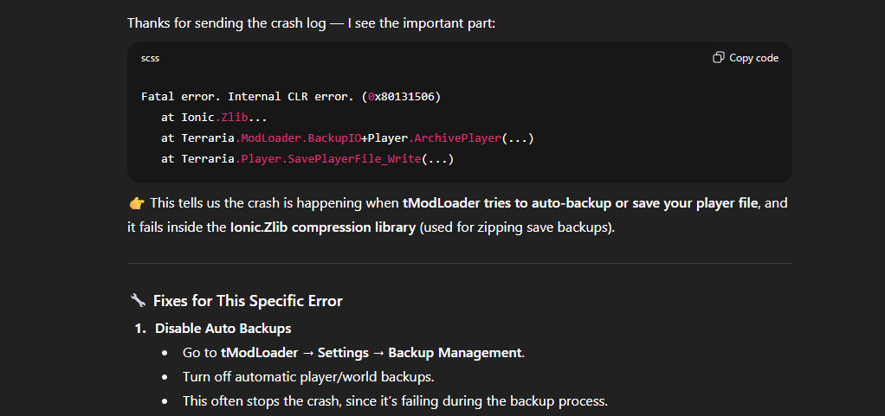This screenshot has height=416, width=885.
Task: Click the hex error code 0x80131506
Action: (x=404, y=96)
